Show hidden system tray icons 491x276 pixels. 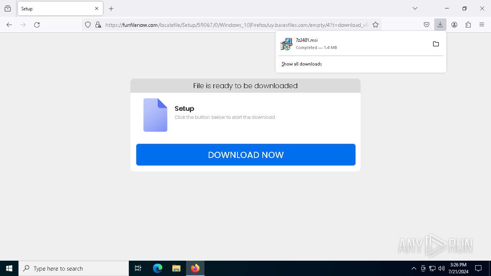click(x=414, y=268)
